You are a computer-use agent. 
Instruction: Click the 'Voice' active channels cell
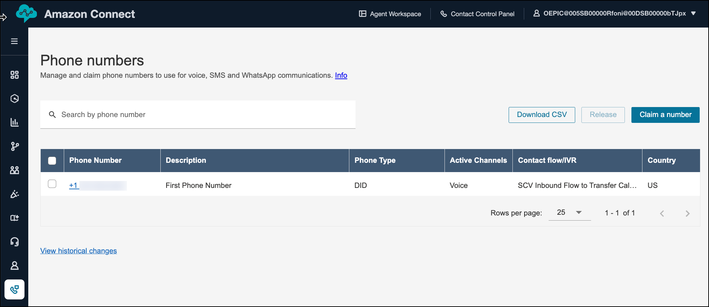[x=459, y=186]
